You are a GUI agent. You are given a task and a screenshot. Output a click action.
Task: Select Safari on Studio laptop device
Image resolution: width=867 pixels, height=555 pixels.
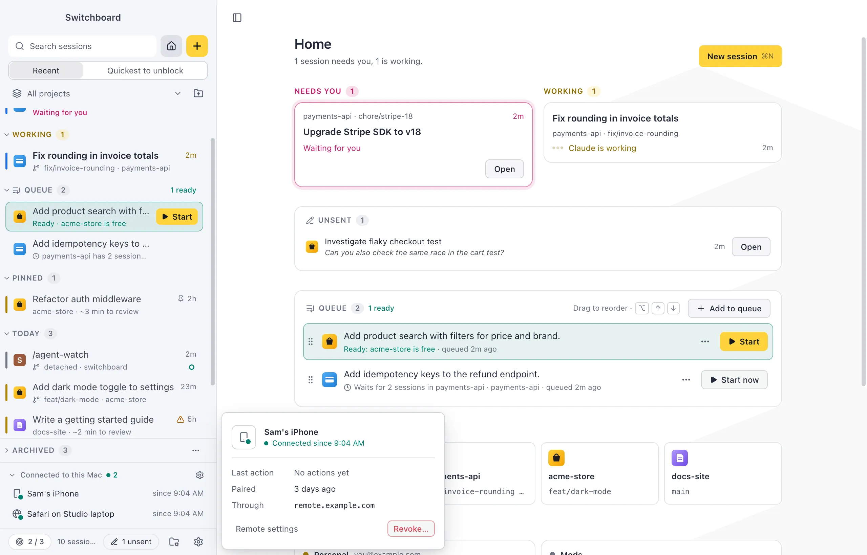107,514
